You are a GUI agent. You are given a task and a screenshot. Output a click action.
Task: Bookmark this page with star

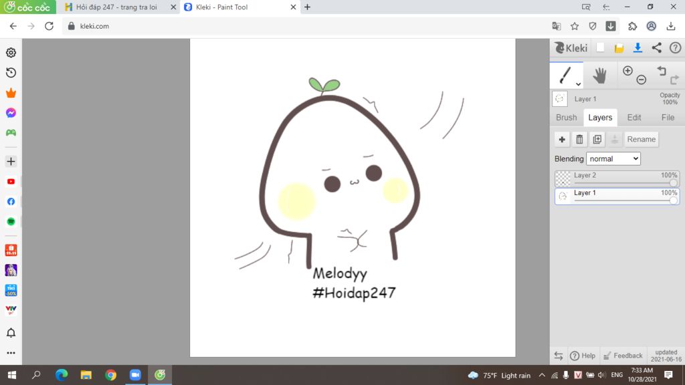pos(575,26)
